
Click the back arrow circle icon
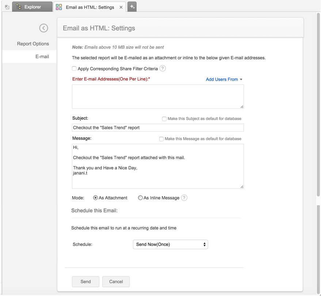point(43,28)
